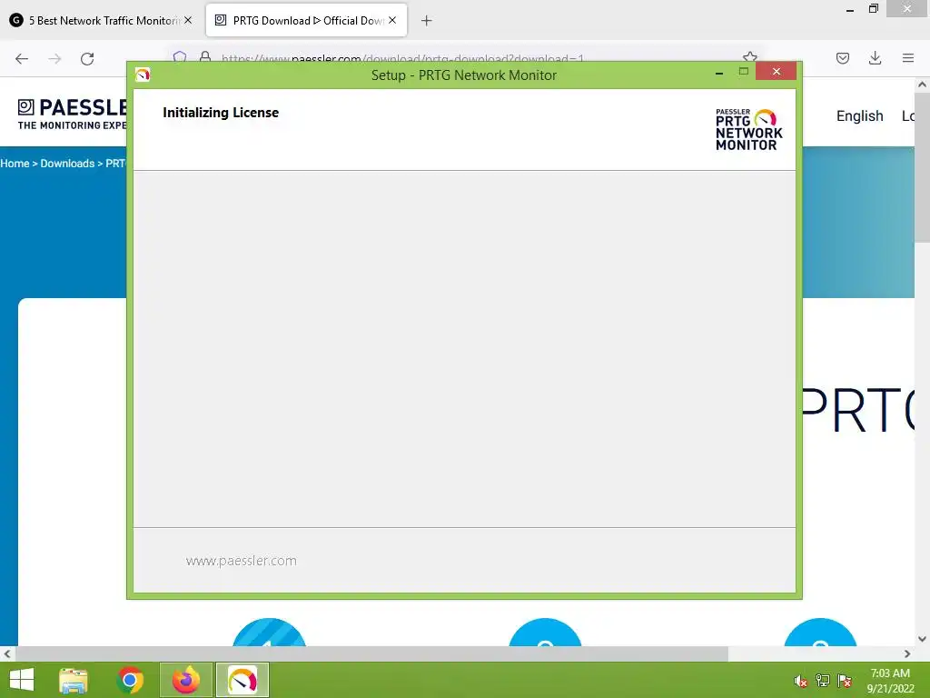This screenshot has width=930, height=698.
Task: Save the page to Pocket
Action: tap(842, 58)
